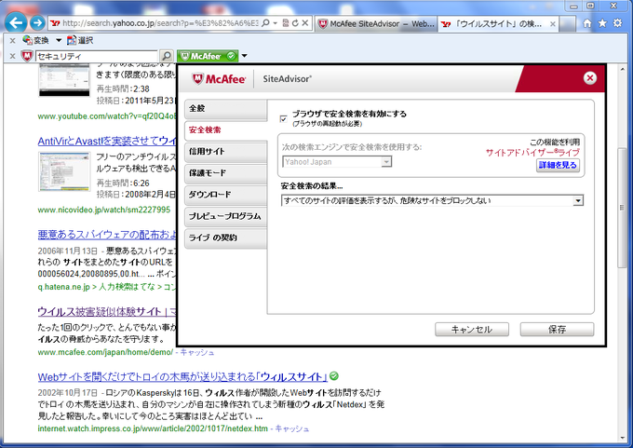Click scrollbar down arrow
The image size is (633, 448).
point(622,438)
